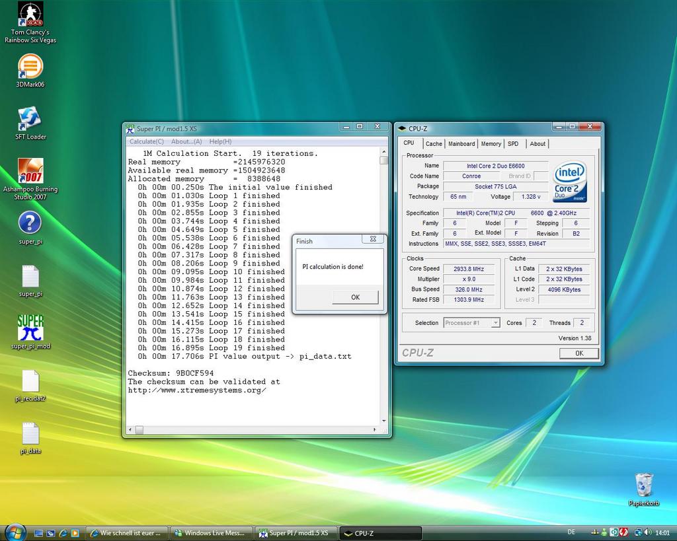Click OK in the Finish dialog
This screenshot has height=541, width=677.
click(x=355, y=297)
